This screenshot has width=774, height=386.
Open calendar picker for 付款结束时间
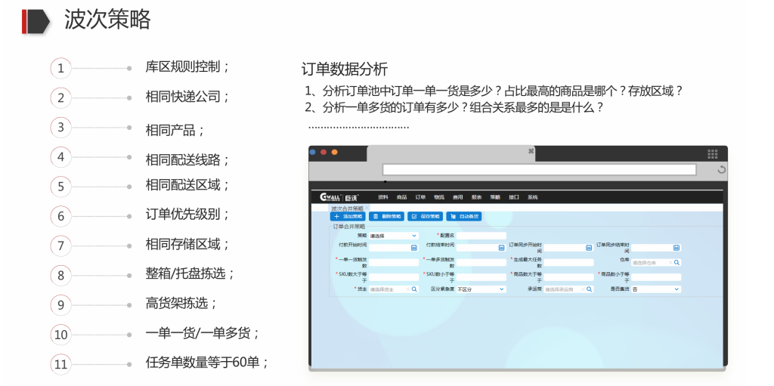tap(501, 248)
